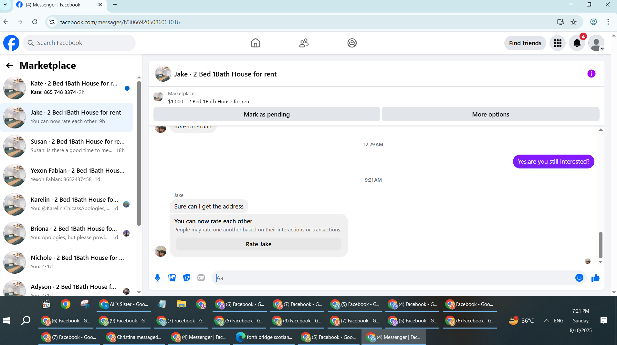Click the Home feed icon
617x345 pixels.
(255, 43)
